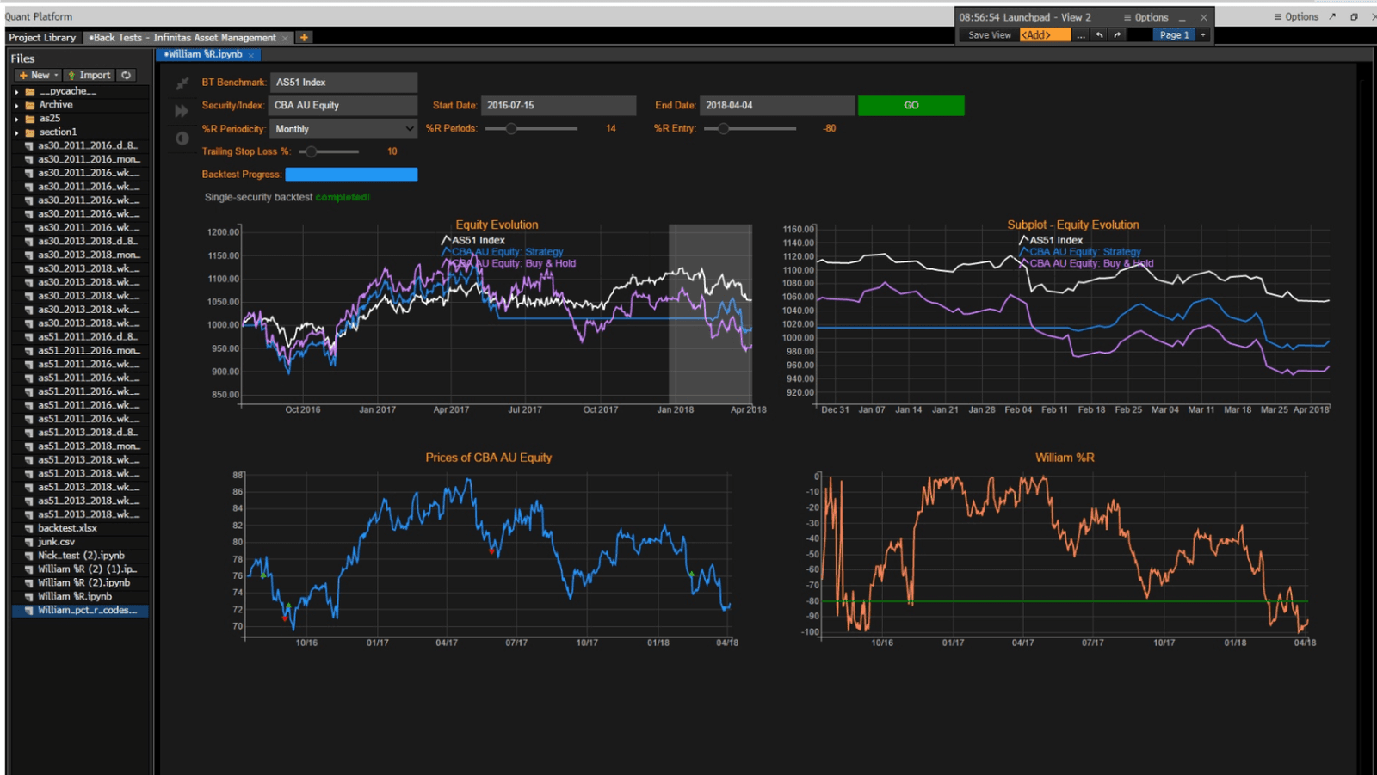Screen dimensions: 1377x775
Task: Expand the Archive folder
Action: click(16, 106)
